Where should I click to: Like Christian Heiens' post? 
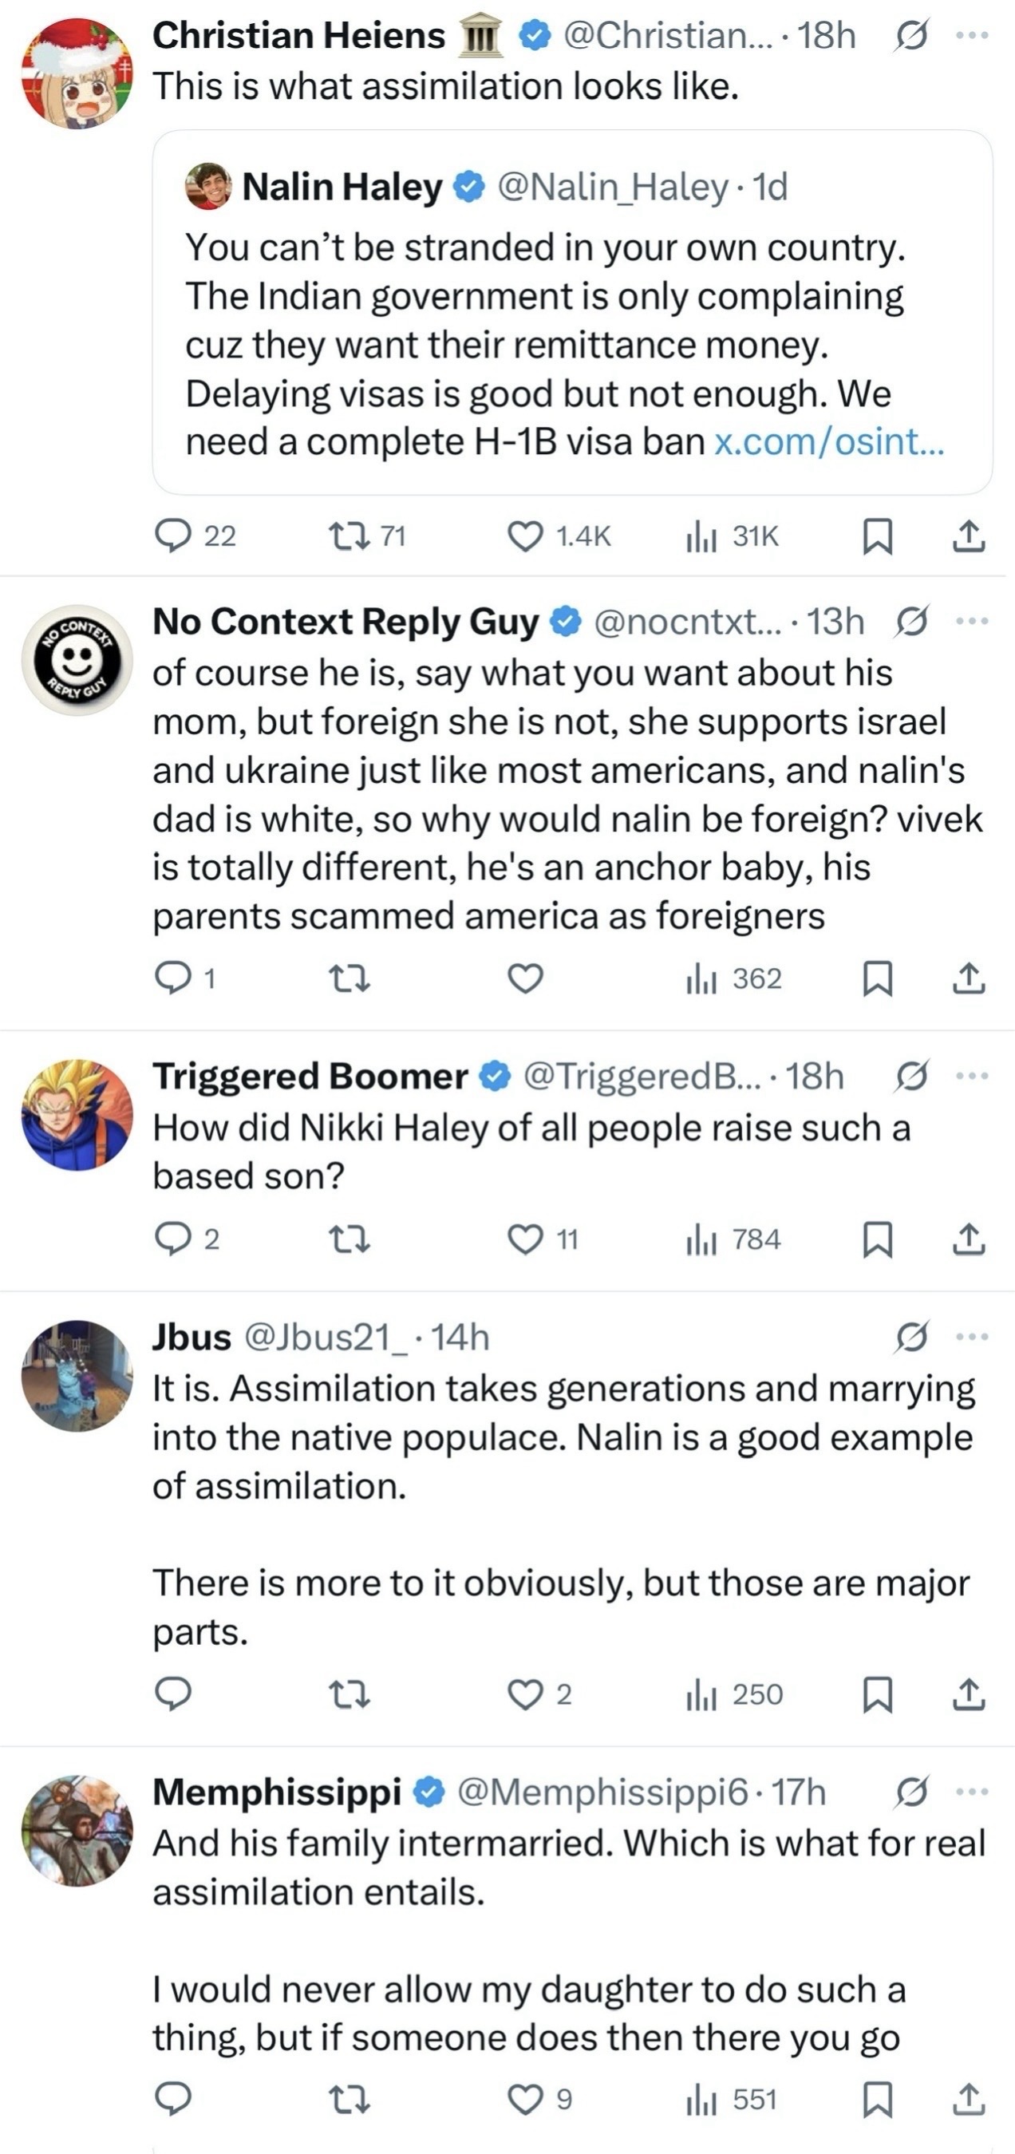pos(526,536)
